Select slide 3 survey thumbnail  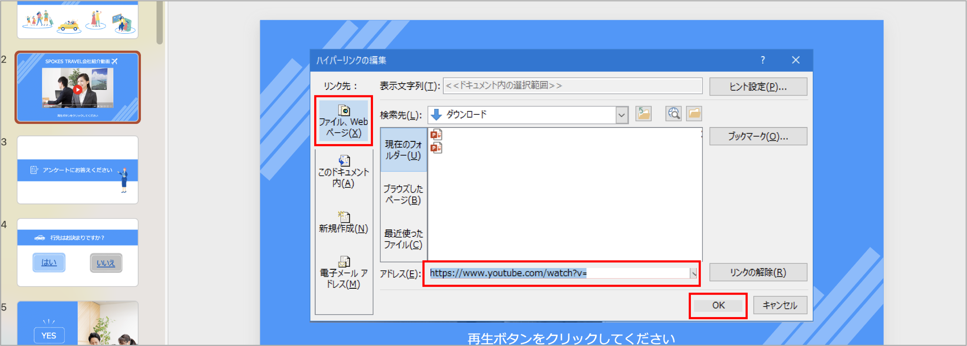tap(77, 170)
